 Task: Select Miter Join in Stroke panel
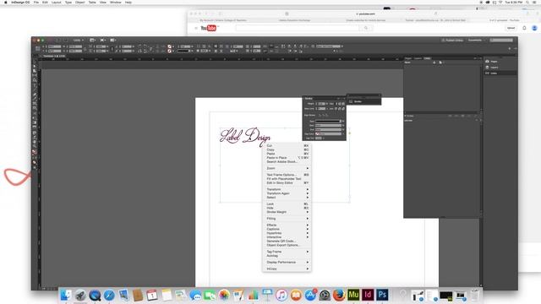coord(336,109)
